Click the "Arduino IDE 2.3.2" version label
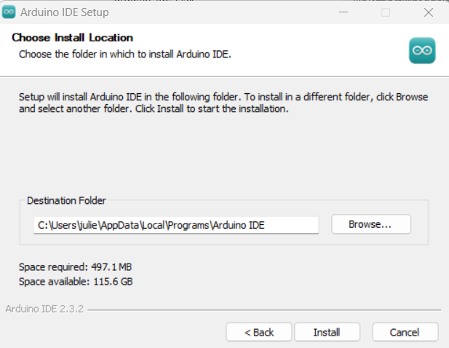This screenshot has height=348, width=449. pos(44,309)
